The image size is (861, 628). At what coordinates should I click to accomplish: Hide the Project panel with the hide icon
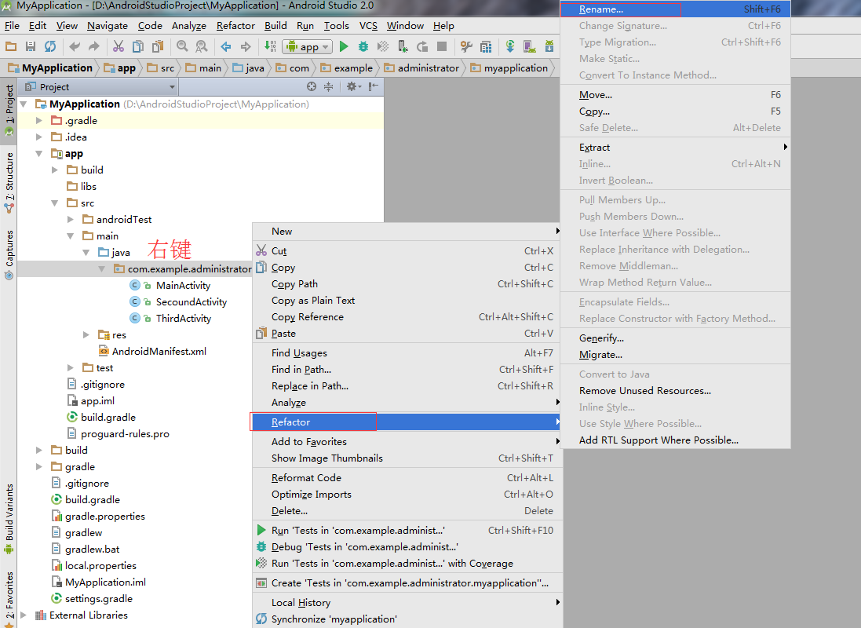click(374, 87)
